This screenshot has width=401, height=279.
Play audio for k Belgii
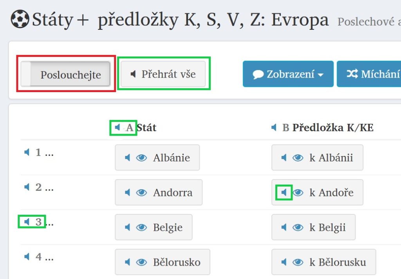coord(284,227)
